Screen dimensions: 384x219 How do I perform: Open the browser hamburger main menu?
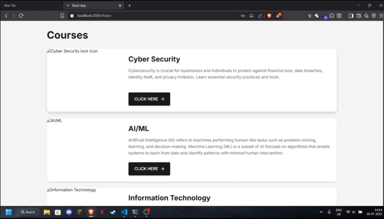click(x=381, y=15)
